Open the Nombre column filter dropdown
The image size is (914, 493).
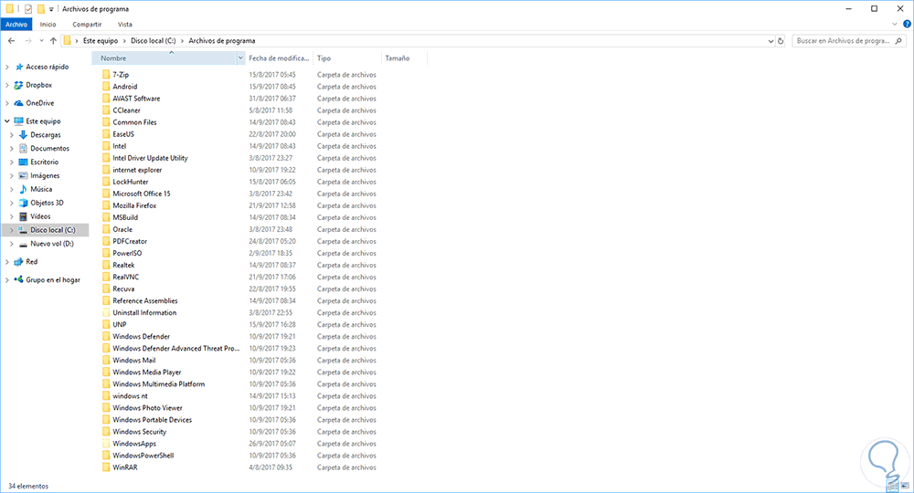pyautogui.click(x=240, y=58)
